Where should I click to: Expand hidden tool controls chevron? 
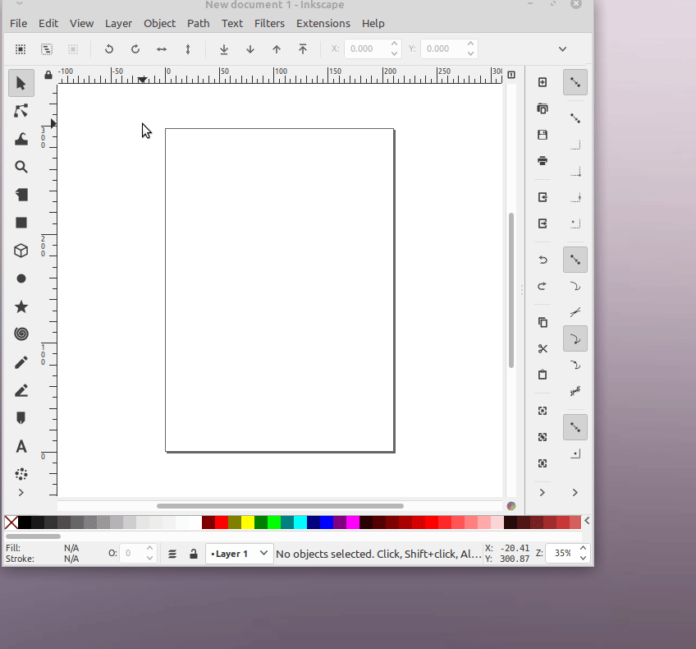click(x=562, y=49)
